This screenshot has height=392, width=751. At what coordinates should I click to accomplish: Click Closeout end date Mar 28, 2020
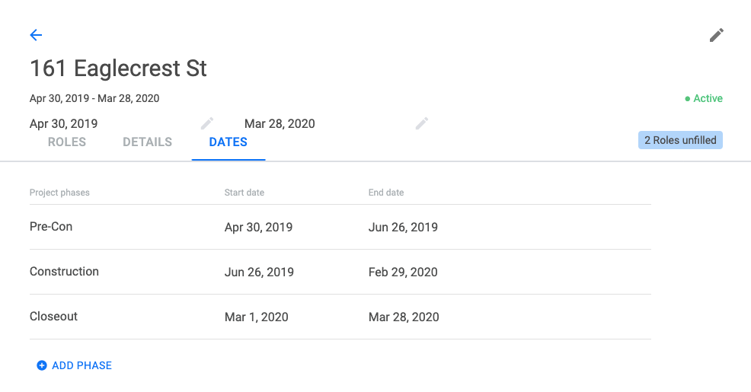pos(404,317)
